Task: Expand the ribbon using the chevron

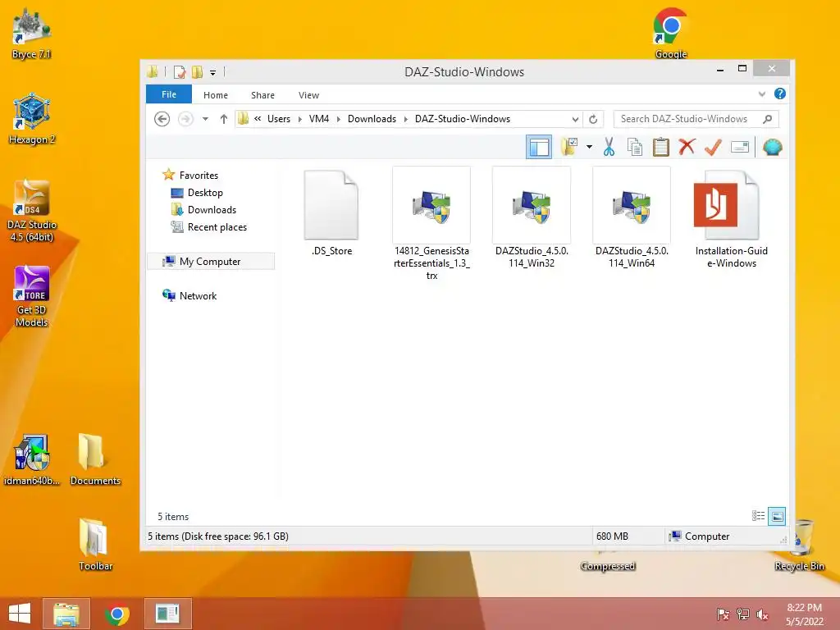Action: click(762, 94)
